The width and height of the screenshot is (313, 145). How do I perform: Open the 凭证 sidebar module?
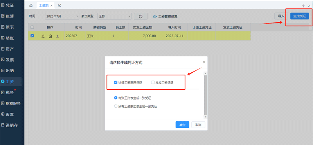[x=7, y=5]
